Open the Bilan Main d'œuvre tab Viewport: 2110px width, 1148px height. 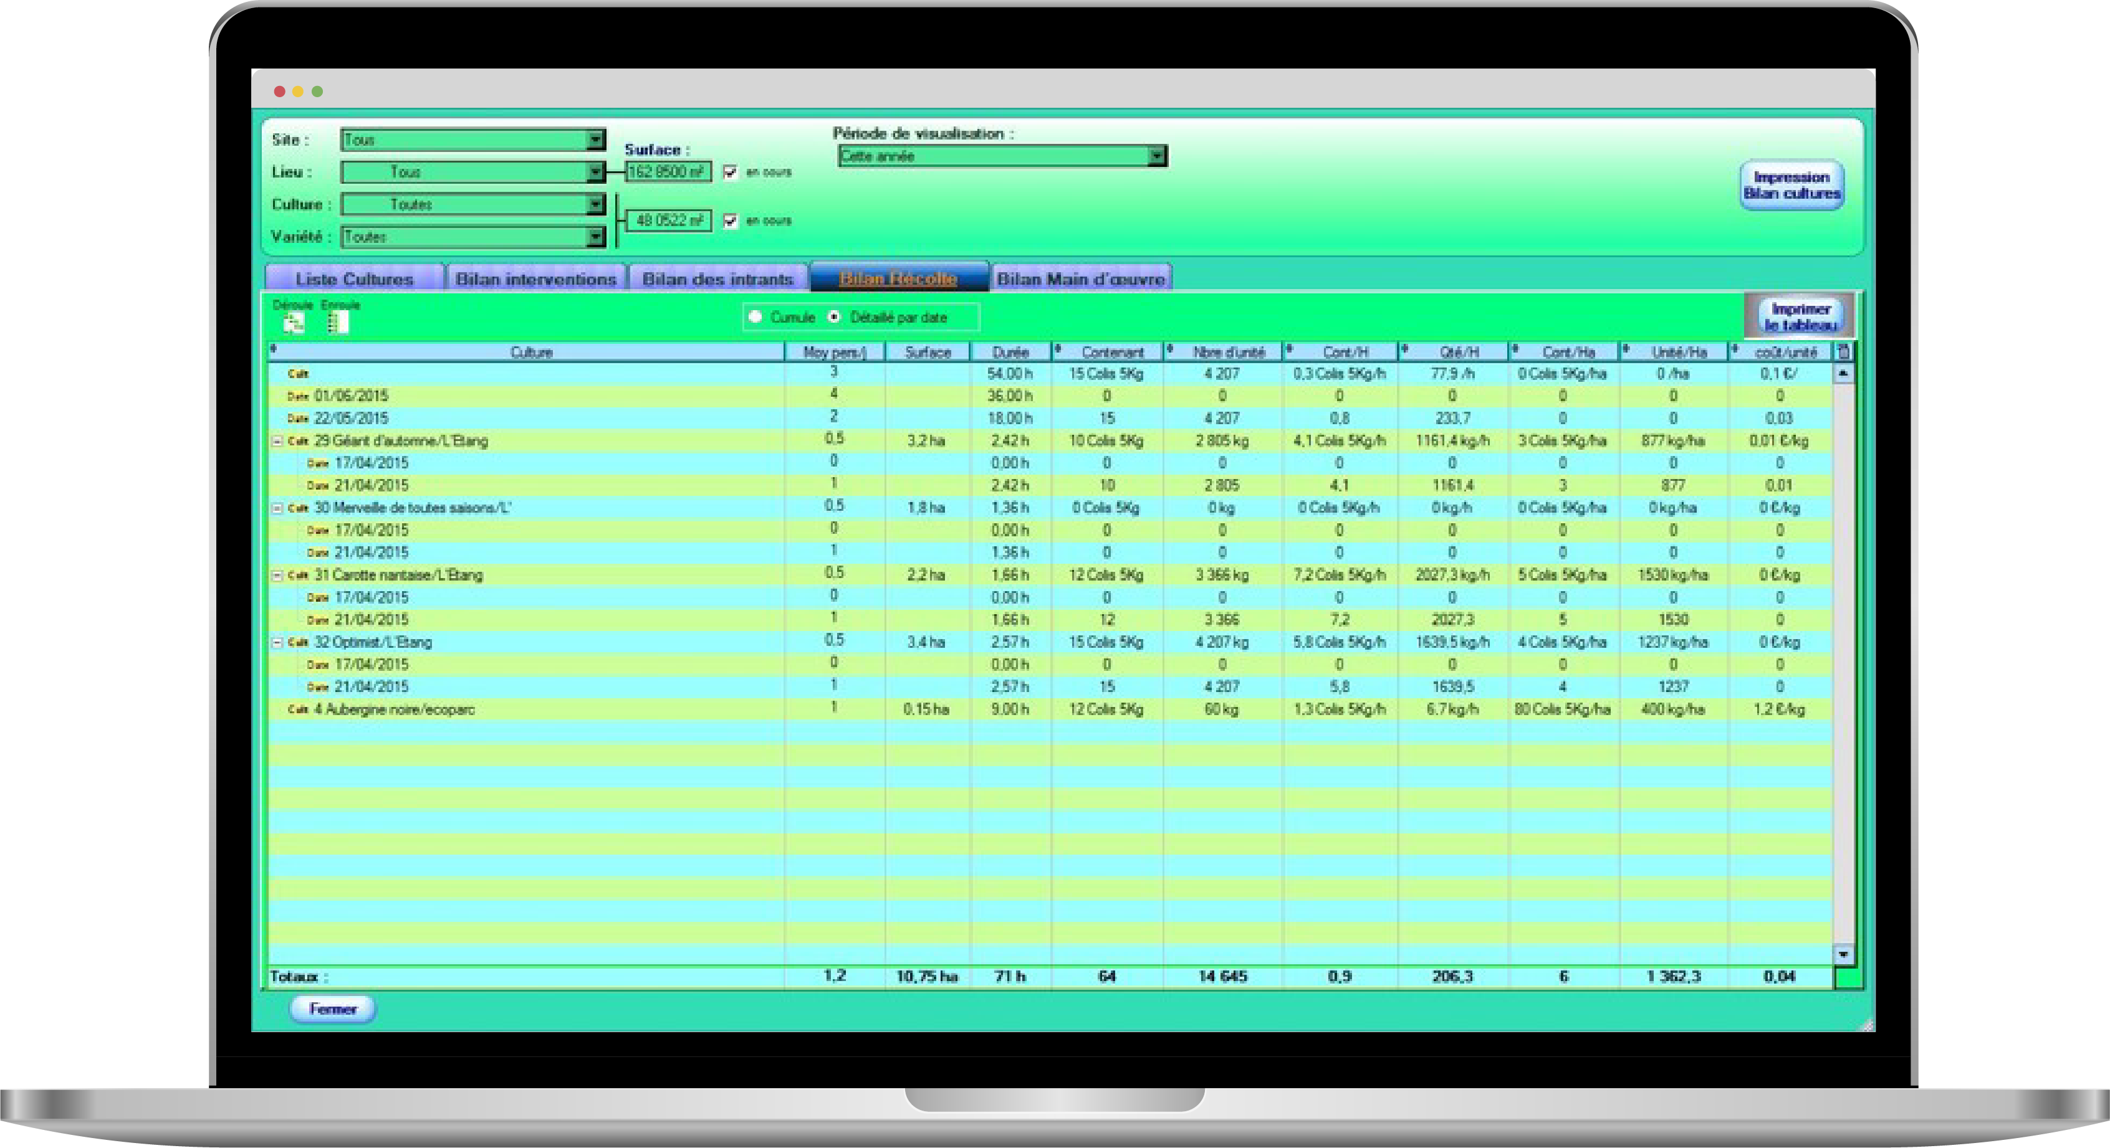(1080, 279)
